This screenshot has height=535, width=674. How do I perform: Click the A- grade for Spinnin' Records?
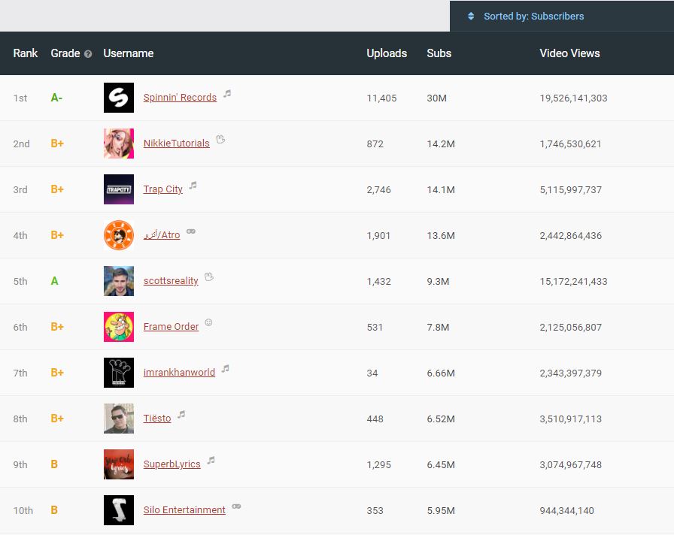click(x=56, y=98)
